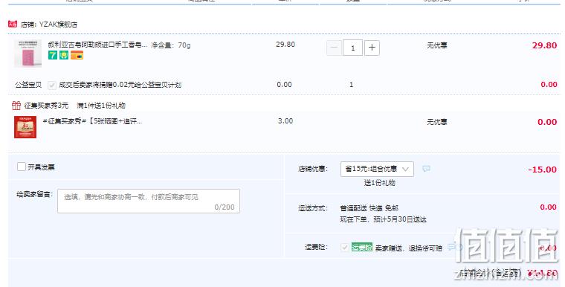Click the green shield service badge icon
The image size is (565, 287).
pos(64,55)
